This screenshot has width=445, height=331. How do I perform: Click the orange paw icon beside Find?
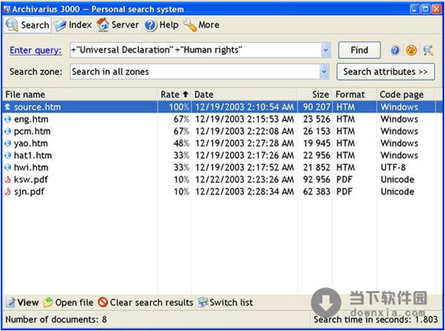click(411, 50)
